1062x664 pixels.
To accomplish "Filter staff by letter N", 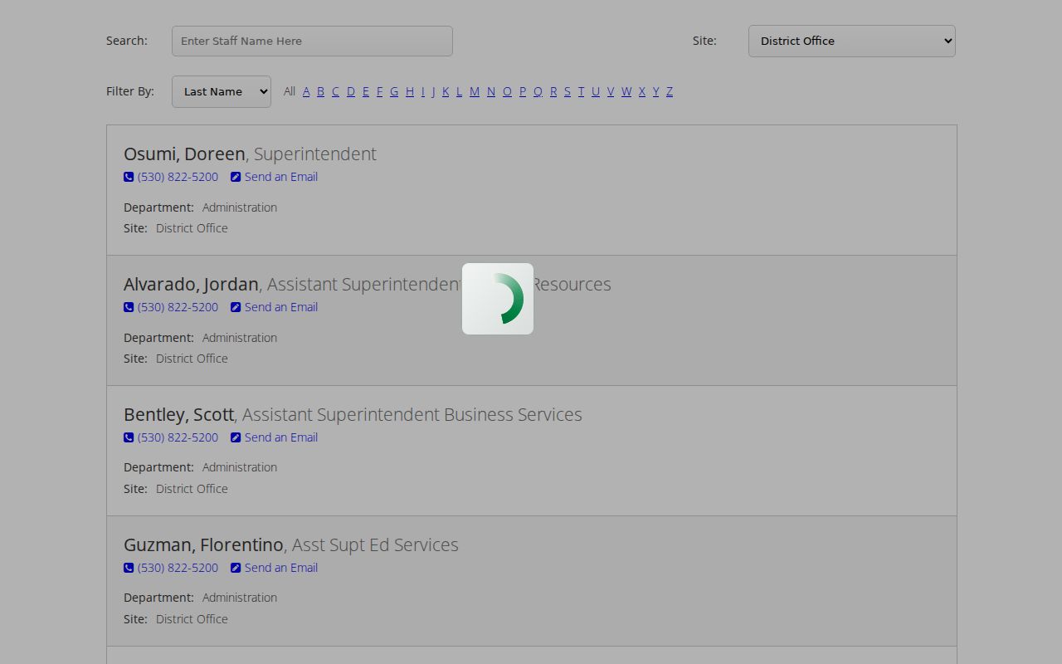I will [x=491, y=91].
